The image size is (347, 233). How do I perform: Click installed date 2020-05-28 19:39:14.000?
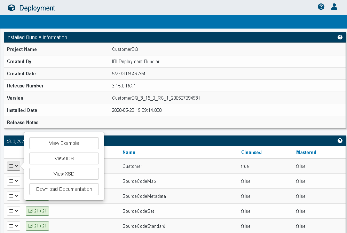tap(137, 110)
